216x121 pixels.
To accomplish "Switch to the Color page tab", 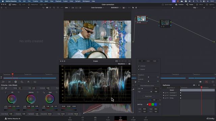I will click(120, 118).
